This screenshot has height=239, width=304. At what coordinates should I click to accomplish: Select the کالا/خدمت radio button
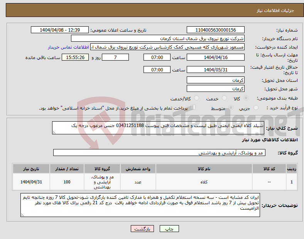click(x=197, y=98)
